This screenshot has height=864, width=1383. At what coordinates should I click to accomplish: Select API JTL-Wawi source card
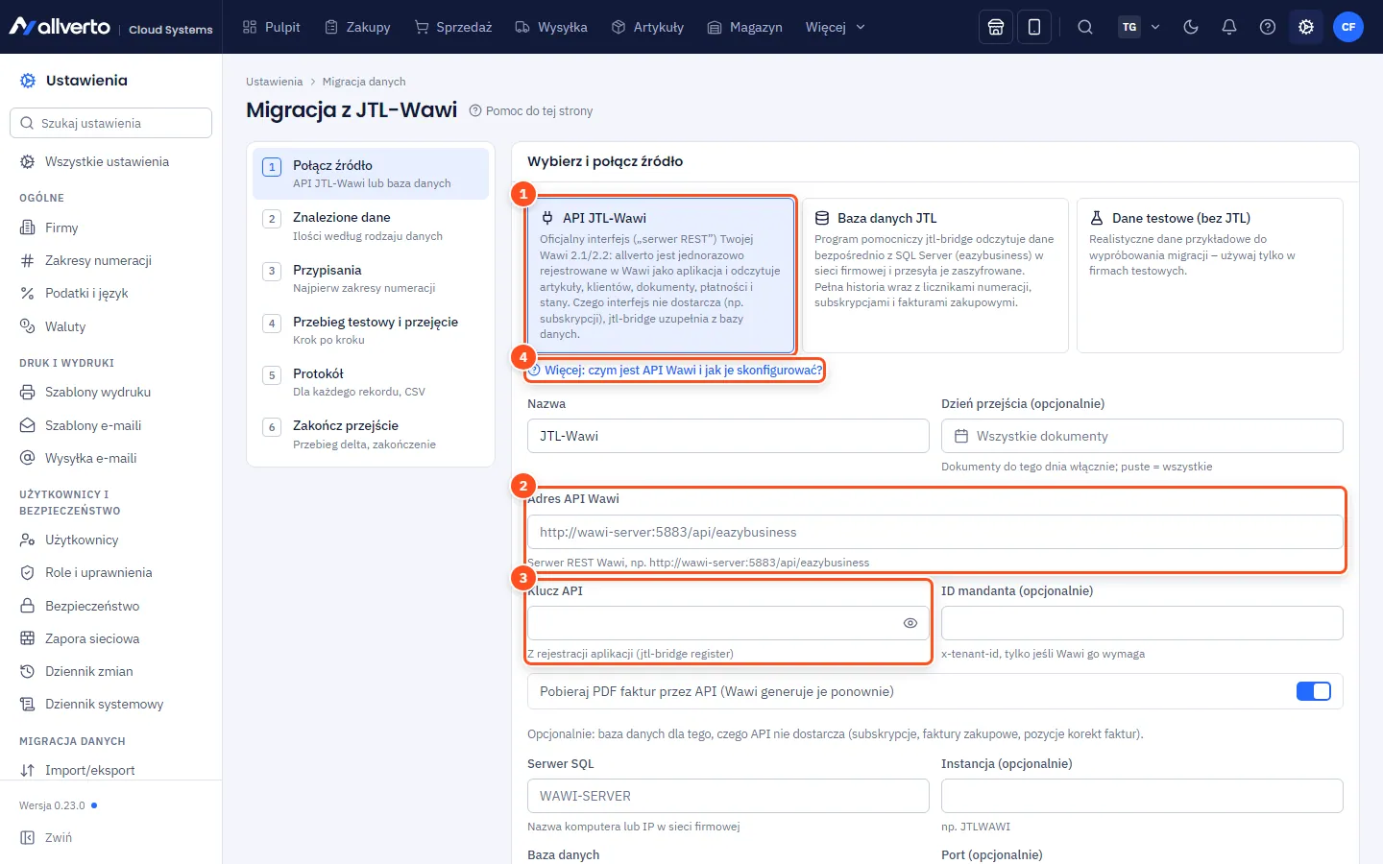click(661, 276)
